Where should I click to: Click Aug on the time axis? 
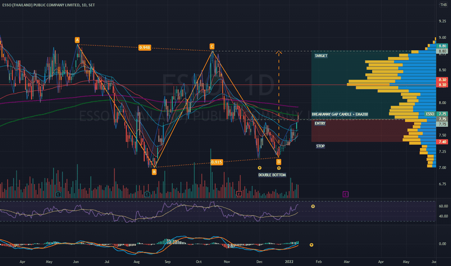click(x=136, y=262)
